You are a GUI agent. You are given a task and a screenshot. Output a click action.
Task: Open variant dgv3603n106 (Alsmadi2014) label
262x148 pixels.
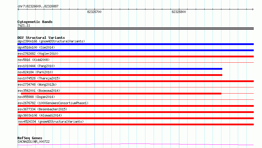(x=40, y=115)
